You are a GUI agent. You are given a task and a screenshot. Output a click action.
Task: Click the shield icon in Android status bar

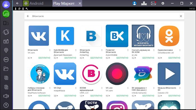(19, 9)
